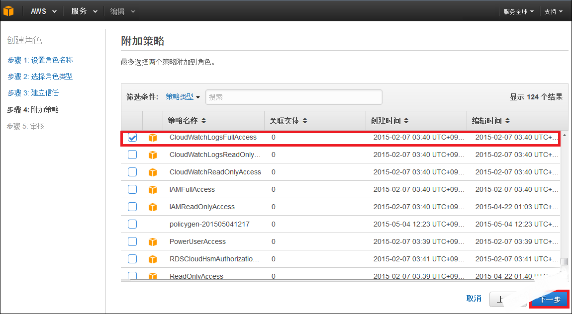Sort by 策略名称 column arrows
This screenshot has width=572, height=314.
[203, 121]
